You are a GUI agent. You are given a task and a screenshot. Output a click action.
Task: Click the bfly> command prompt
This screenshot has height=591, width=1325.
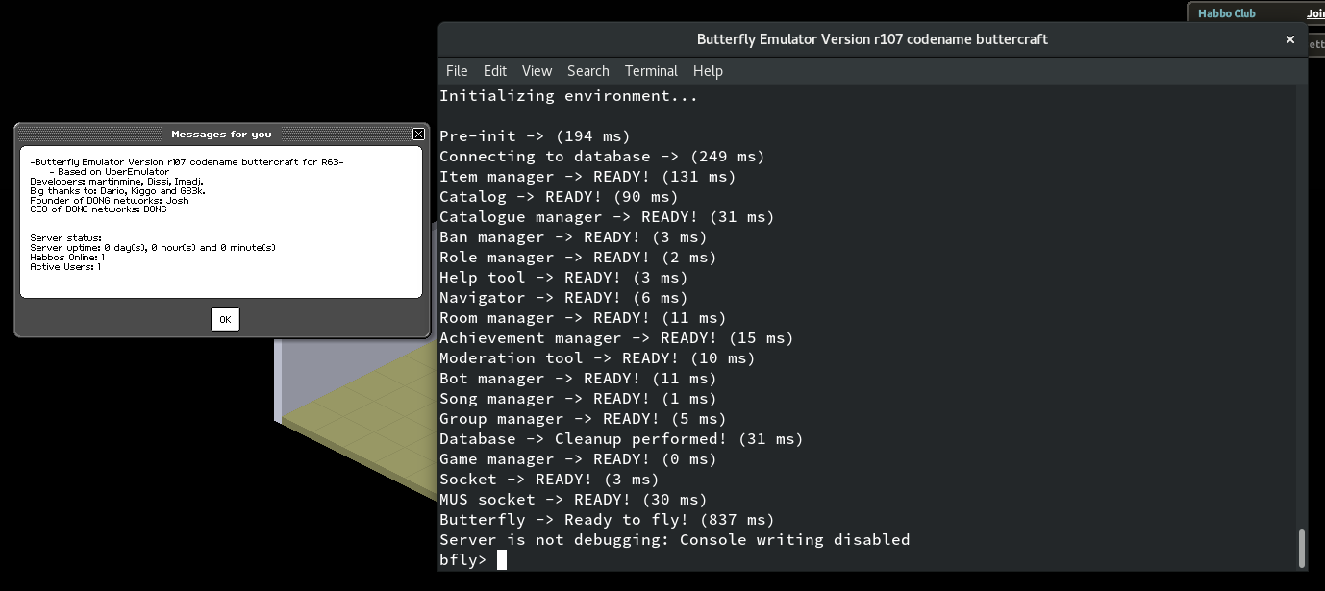(x=463, y=560)
